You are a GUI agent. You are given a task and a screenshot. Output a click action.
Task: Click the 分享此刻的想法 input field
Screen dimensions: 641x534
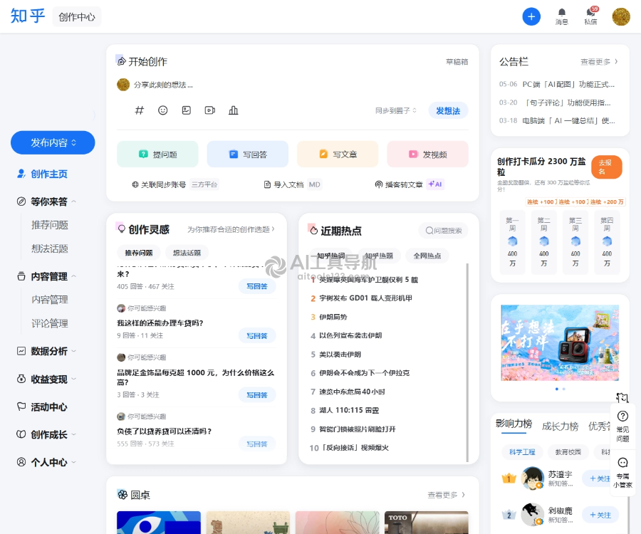[164, 85]
